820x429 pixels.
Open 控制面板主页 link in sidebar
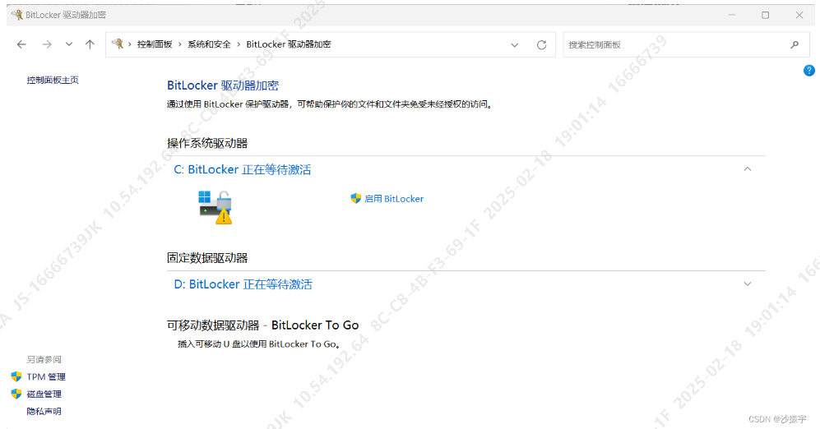click(x=53, y=80)
